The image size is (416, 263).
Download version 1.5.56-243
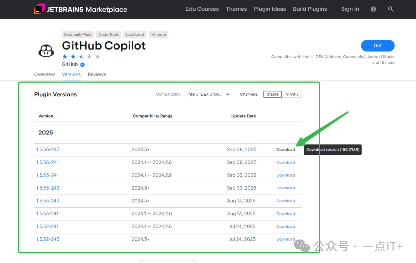click(x=285, y=150)
